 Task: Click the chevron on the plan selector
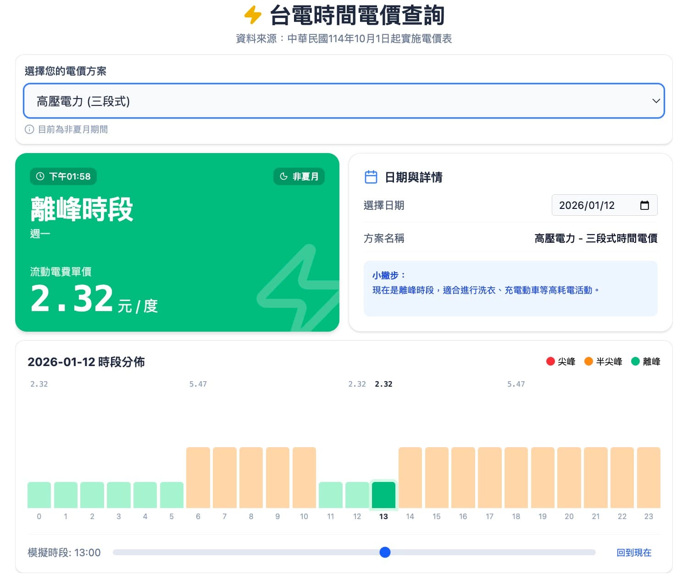pyautogui.click(x=656, y=101)
